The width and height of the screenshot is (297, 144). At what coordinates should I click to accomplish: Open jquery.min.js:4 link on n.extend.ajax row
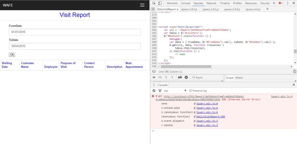207,108
